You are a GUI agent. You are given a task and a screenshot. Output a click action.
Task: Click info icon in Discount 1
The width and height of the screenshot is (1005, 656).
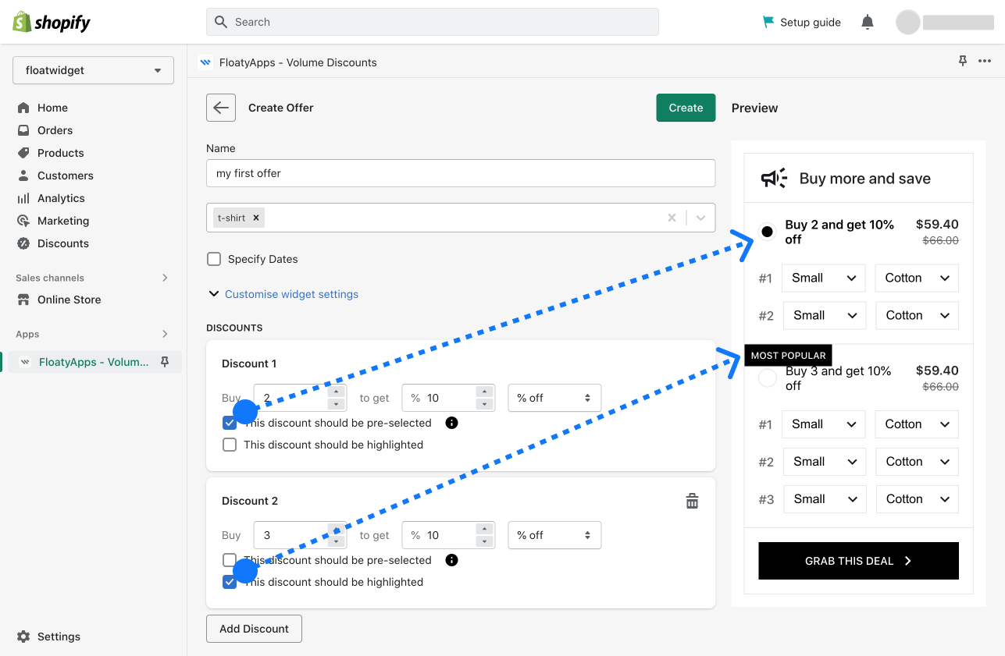click(451, 423)
